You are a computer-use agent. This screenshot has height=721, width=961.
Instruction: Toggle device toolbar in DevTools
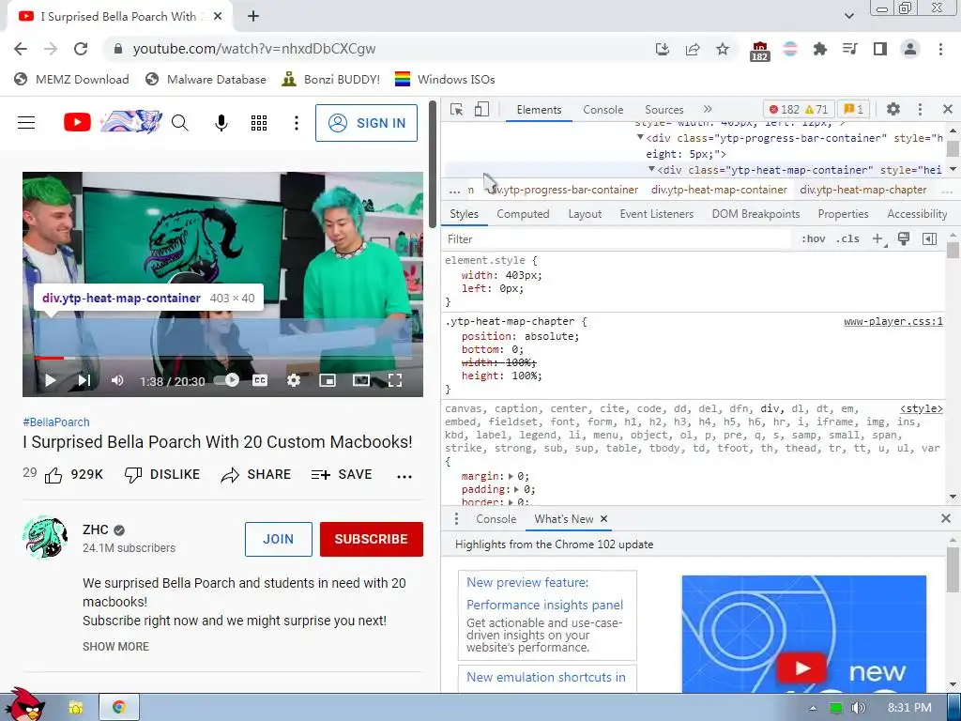pyautogui.click(x=481, y=109)
